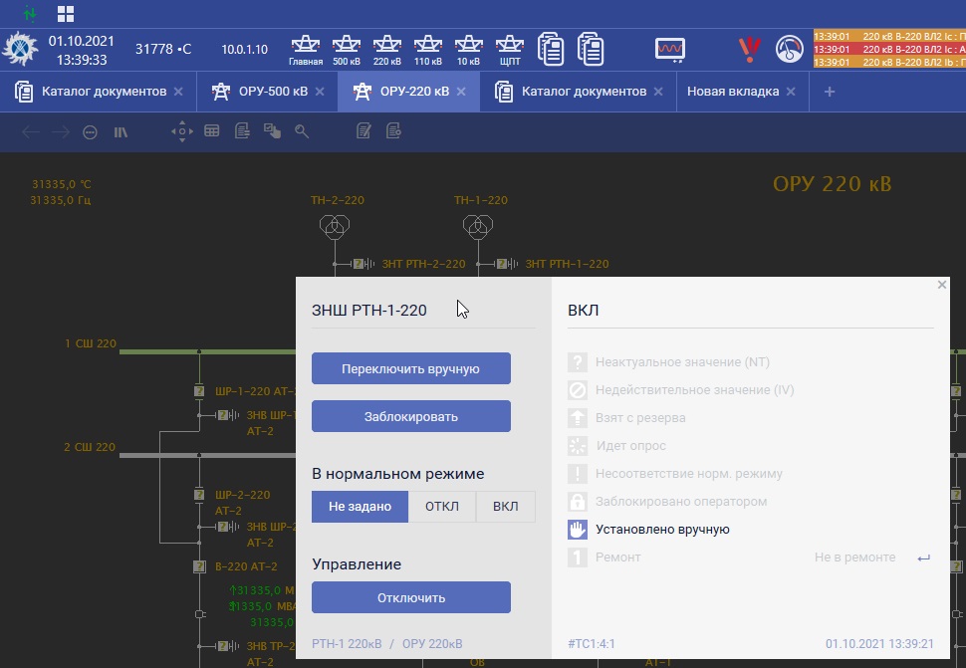Switch to the Новая вкладка tab
The width and height of the screenshot is (966, 668).
[732, 92]
